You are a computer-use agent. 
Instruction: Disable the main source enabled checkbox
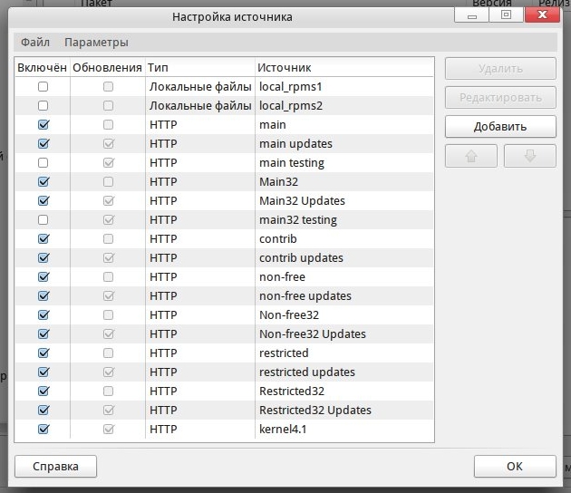point(43,125)
